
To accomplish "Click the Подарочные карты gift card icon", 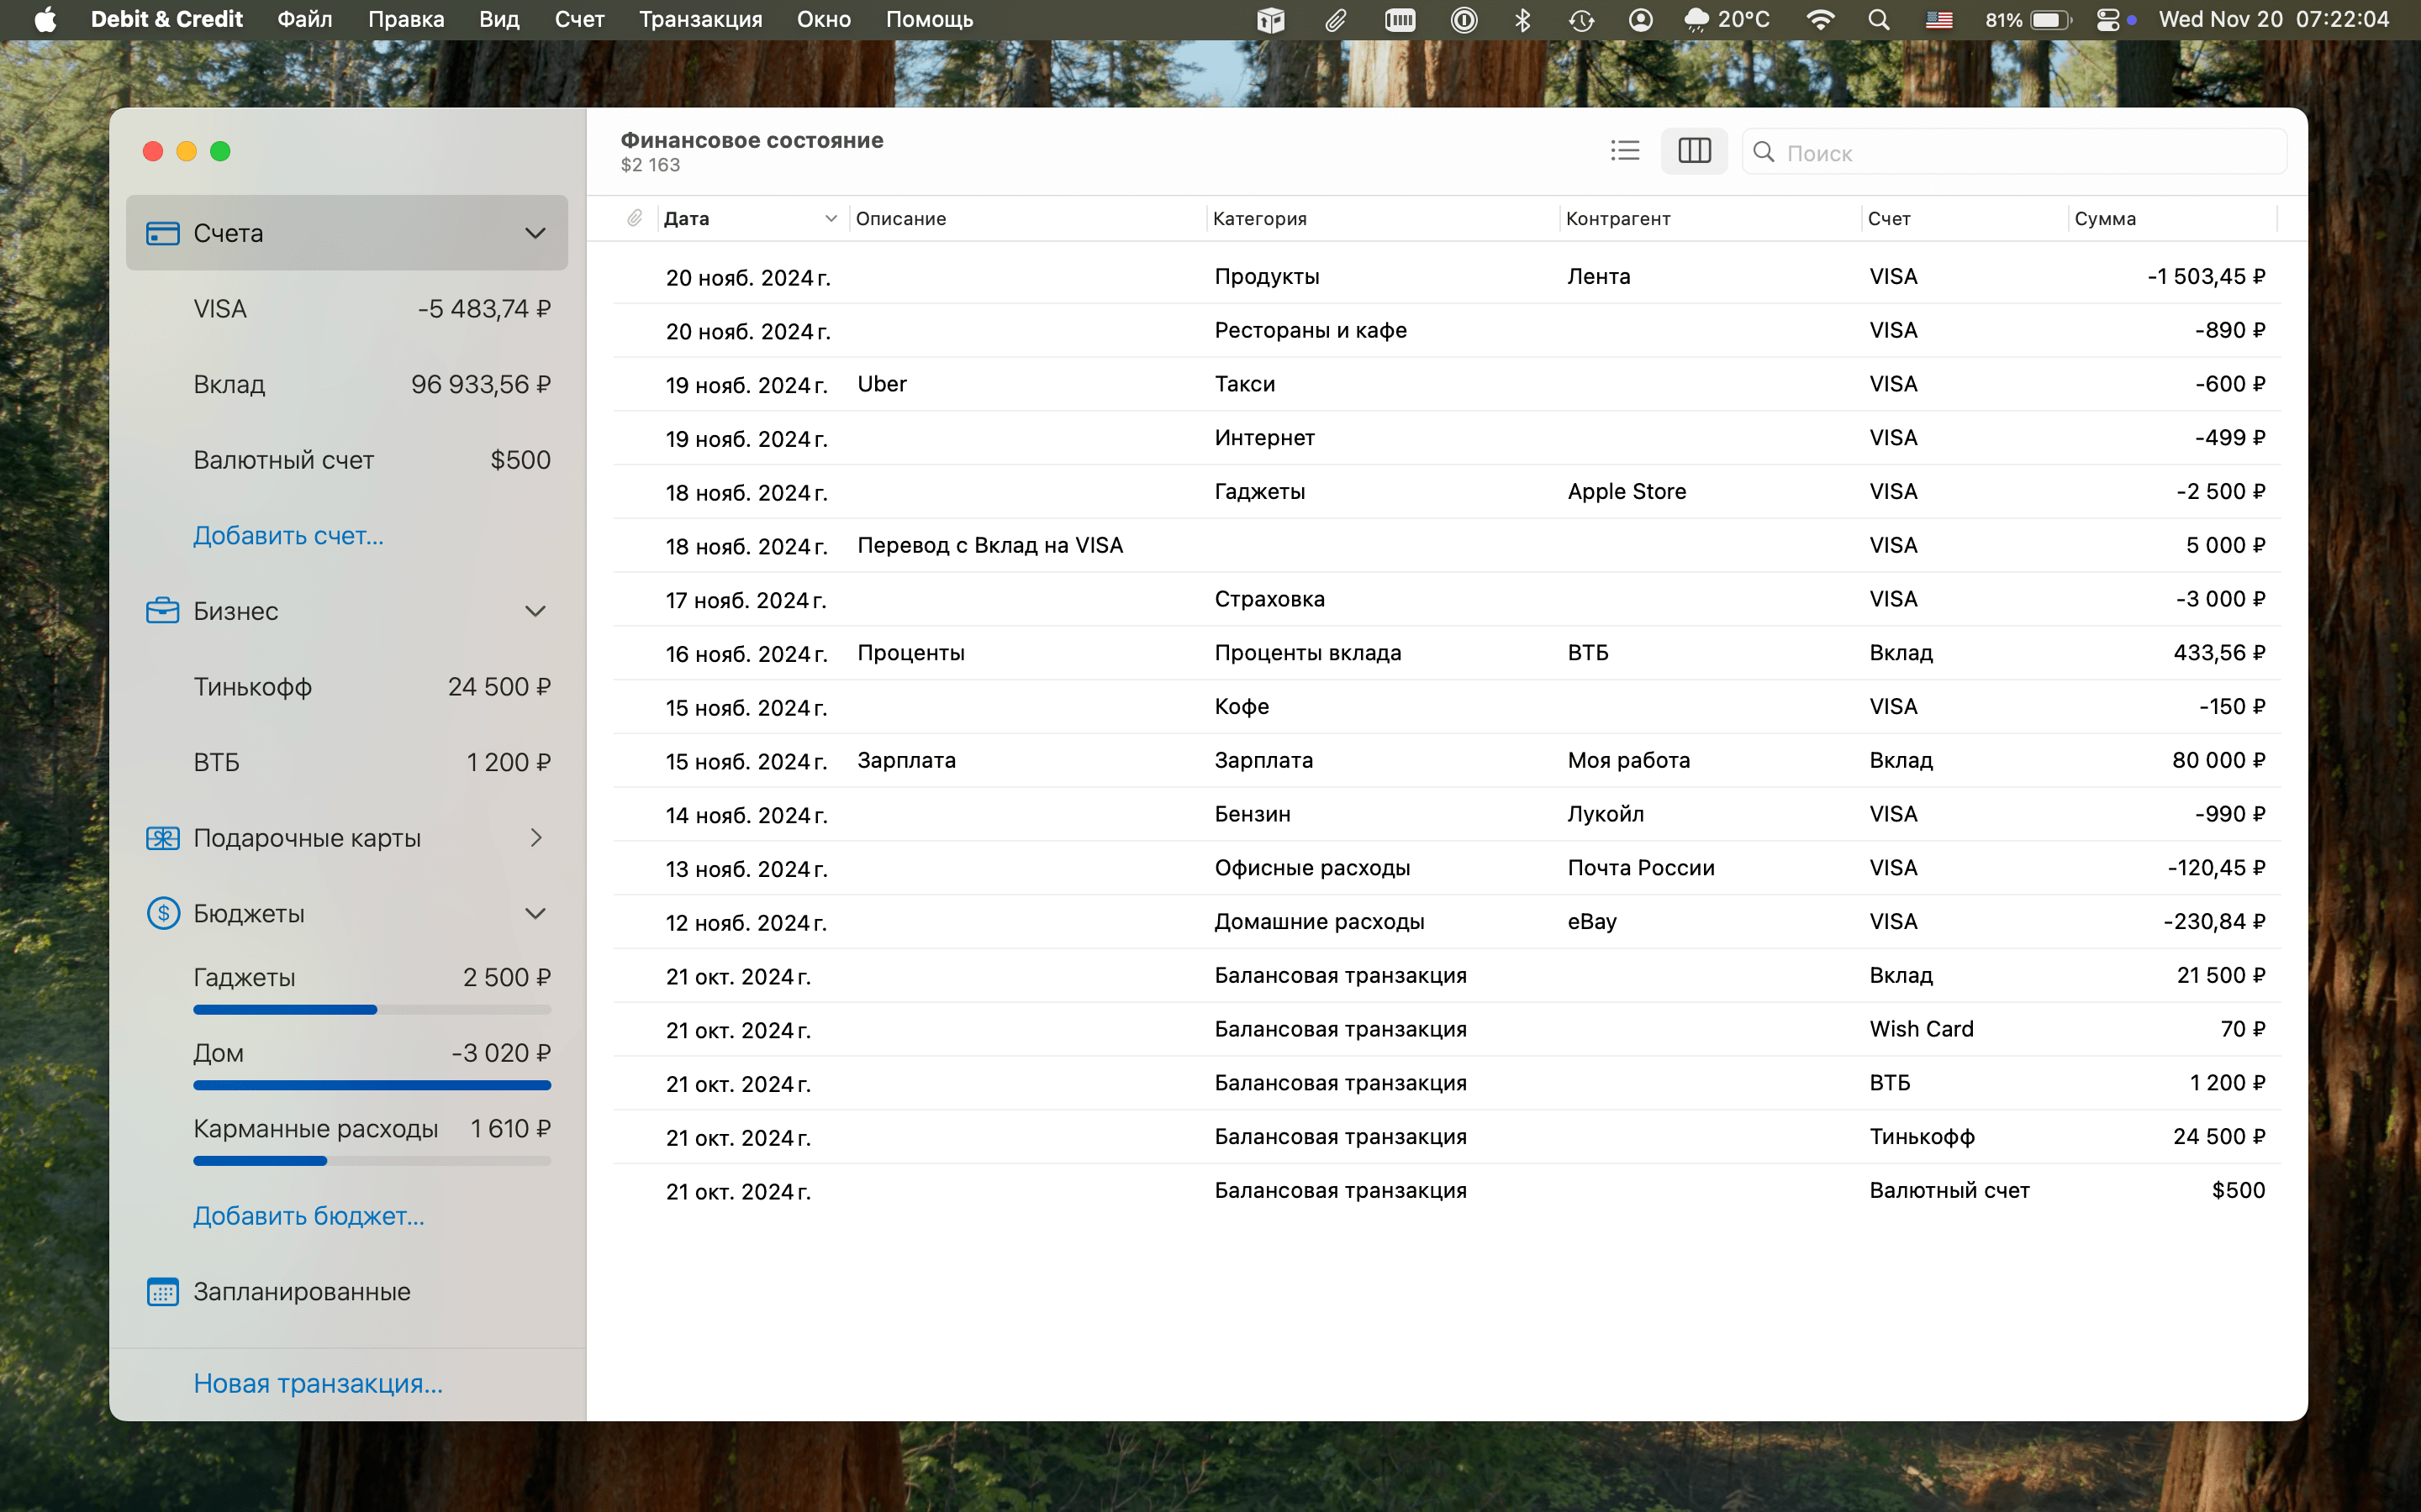I will tap(162, 838).
